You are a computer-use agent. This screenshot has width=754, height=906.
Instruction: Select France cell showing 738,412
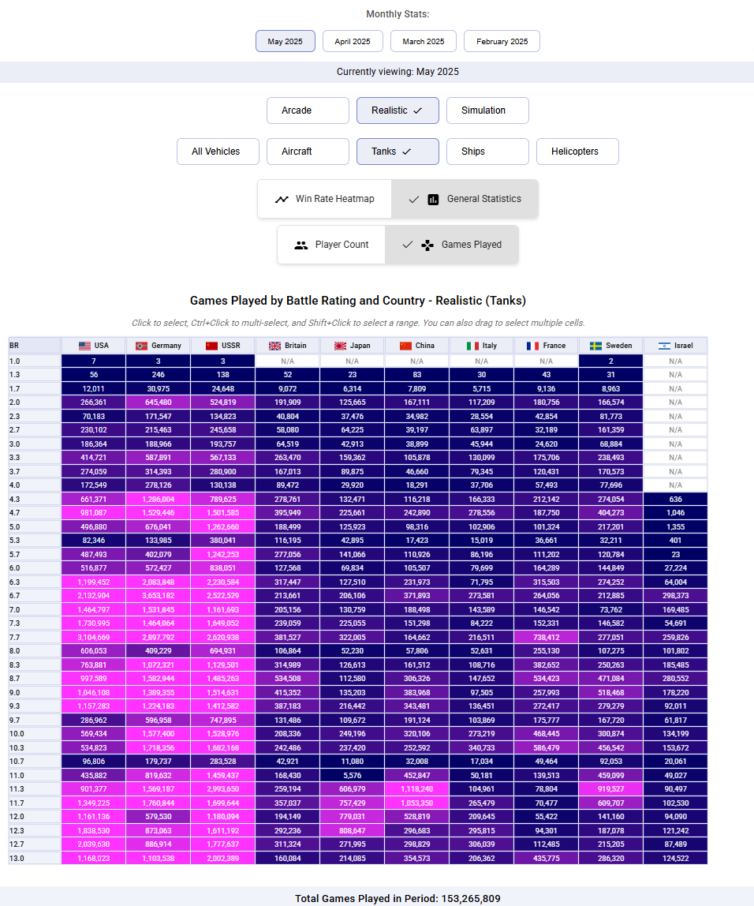(x=546, y=638)
